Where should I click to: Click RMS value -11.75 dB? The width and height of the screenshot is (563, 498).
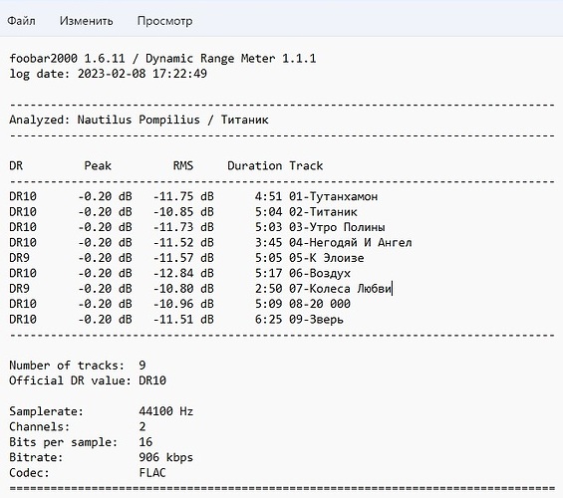point(183,196)
